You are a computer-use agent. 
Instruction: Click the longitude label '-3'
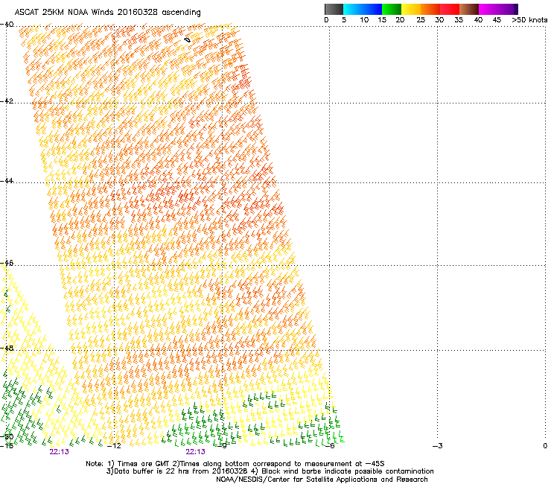[438, 446]
